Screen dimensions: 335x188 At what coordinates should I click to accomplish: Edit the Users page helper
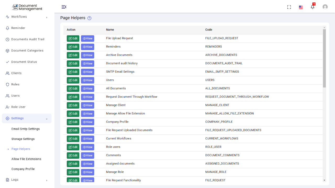(73, 80)
